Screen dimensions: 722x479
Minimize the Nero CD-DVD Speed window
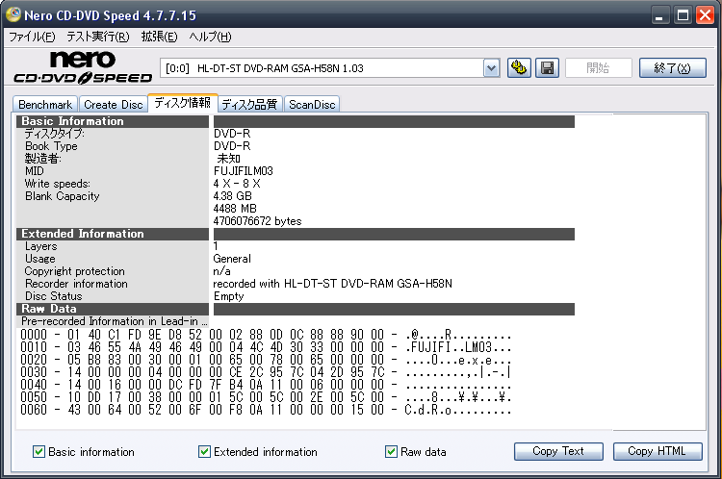pos(658,15)
